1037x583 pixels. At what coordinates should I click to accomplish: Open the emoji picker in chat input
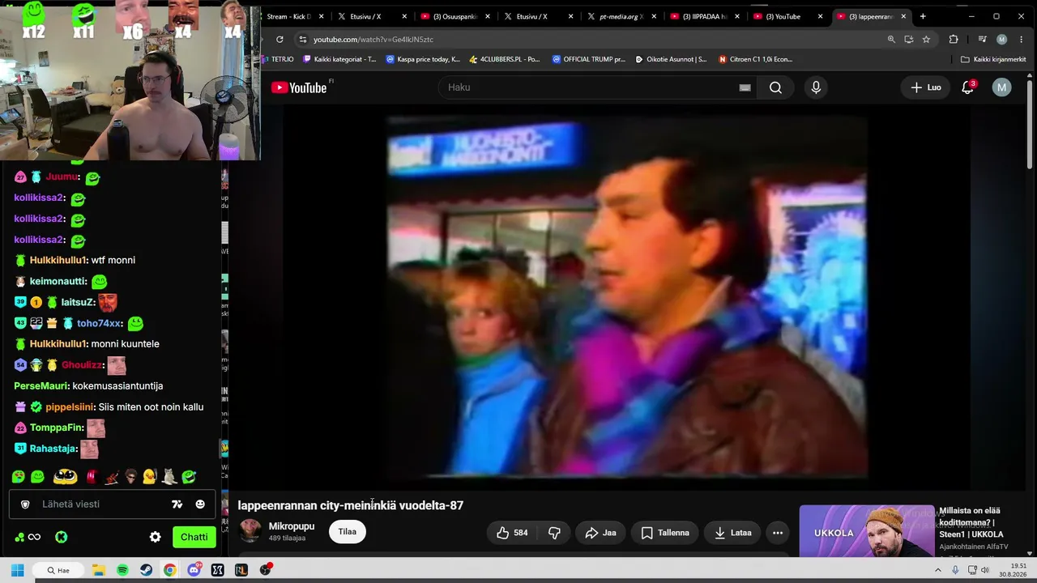click(200, 504)
